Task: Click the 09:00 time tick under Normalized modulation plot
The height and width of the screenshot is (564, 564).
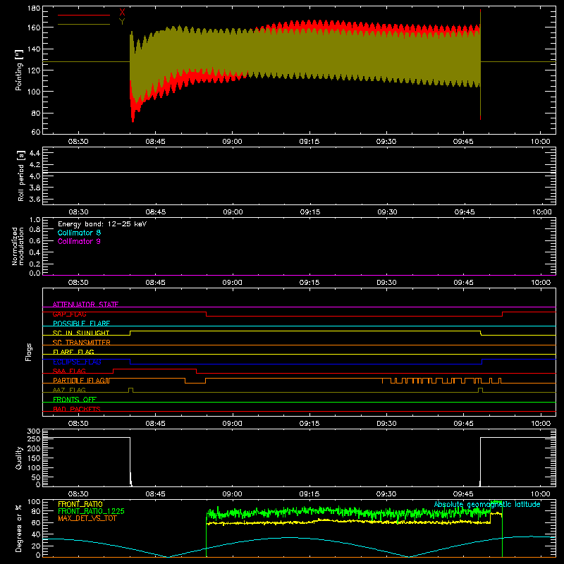Action: coord(233,283)
